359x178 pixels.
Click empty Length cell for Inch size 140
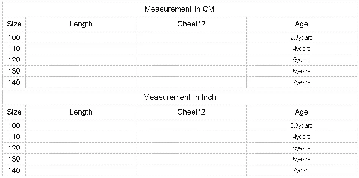pos(81,171)
